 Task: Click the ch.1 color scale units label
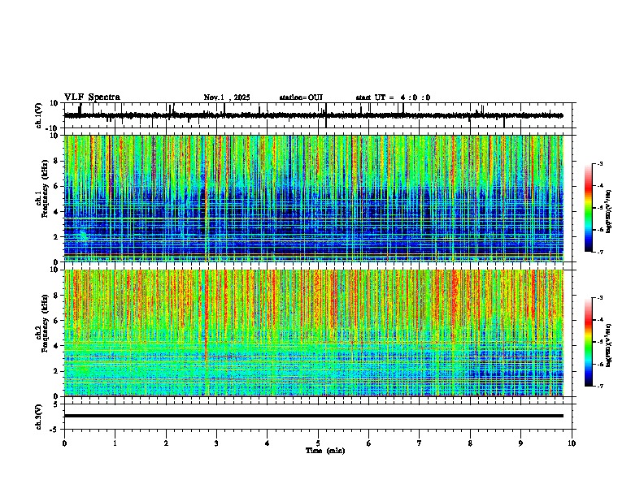tap(609, 212)
